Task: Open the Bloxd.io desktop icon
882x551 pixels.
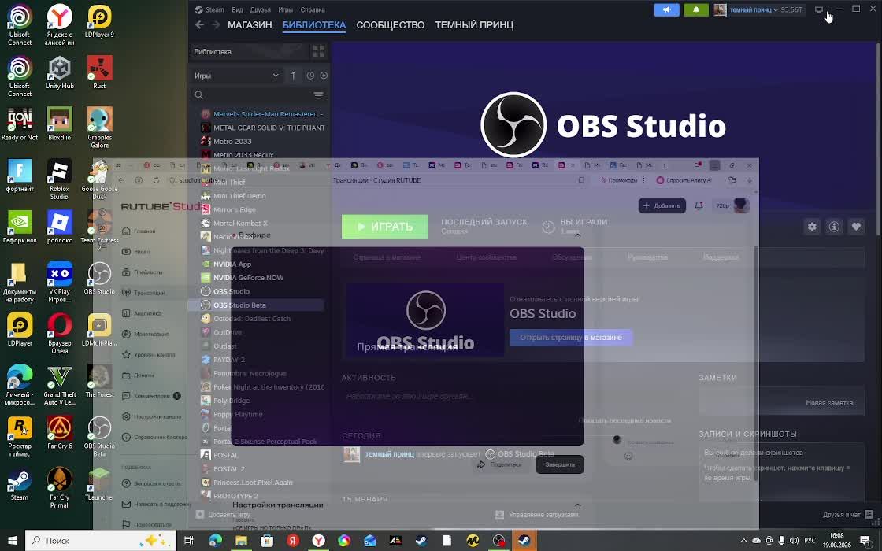Action: point(60,124)
